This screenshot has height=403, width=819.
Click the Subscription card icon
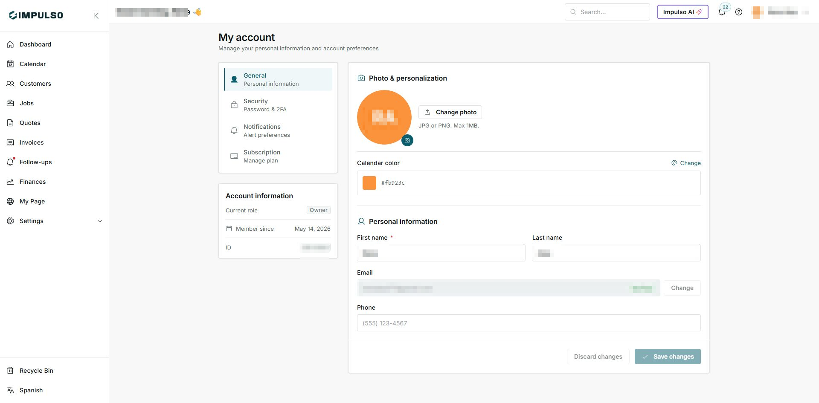pyautogui.click(x=234, y=156)
